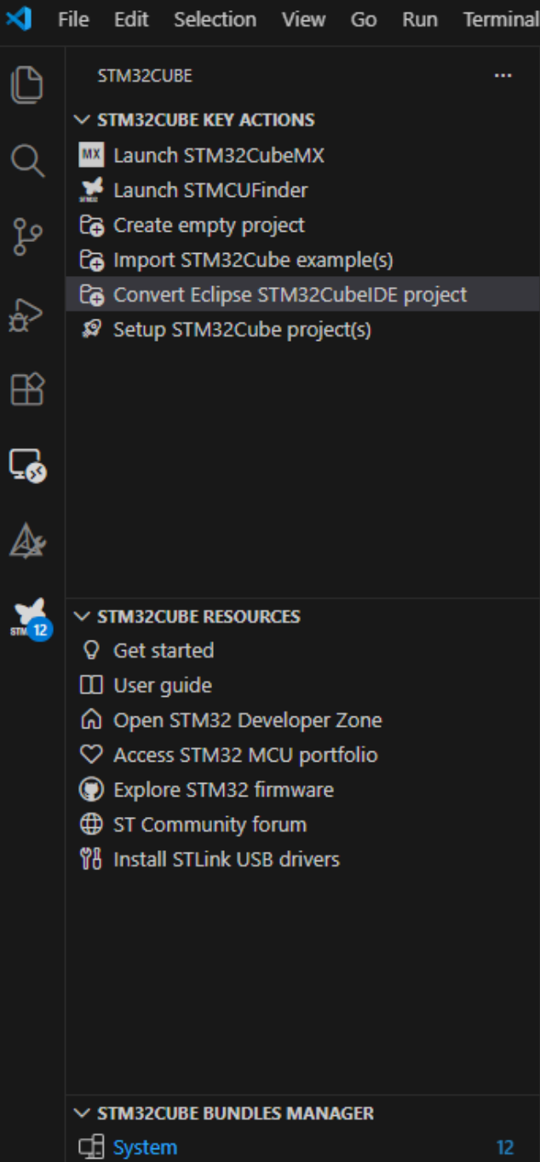Open the Search view icon
The height and width of the screenshot is (1162, 540).
(x=27, y=160)
